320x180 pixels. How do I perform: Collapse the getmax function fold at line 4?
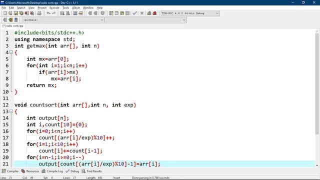pyautogui.click(x=11, y=52)
